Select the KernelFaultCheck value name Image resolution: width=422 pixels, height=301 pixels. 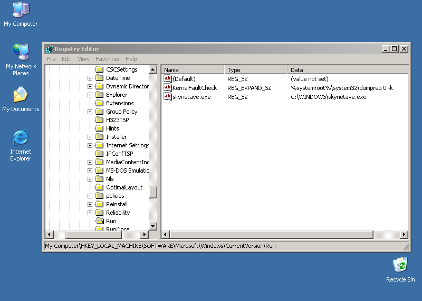click(x=195, y=88)
